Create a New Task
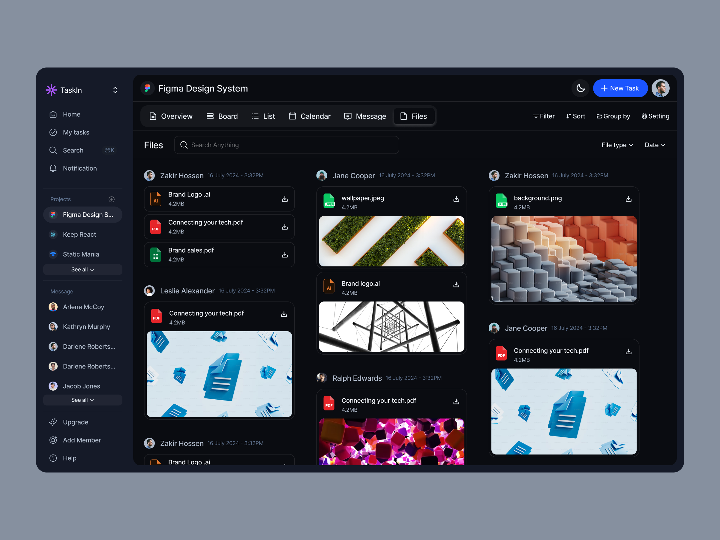Viewport: 720px width, 540px height. pos(620,88)
